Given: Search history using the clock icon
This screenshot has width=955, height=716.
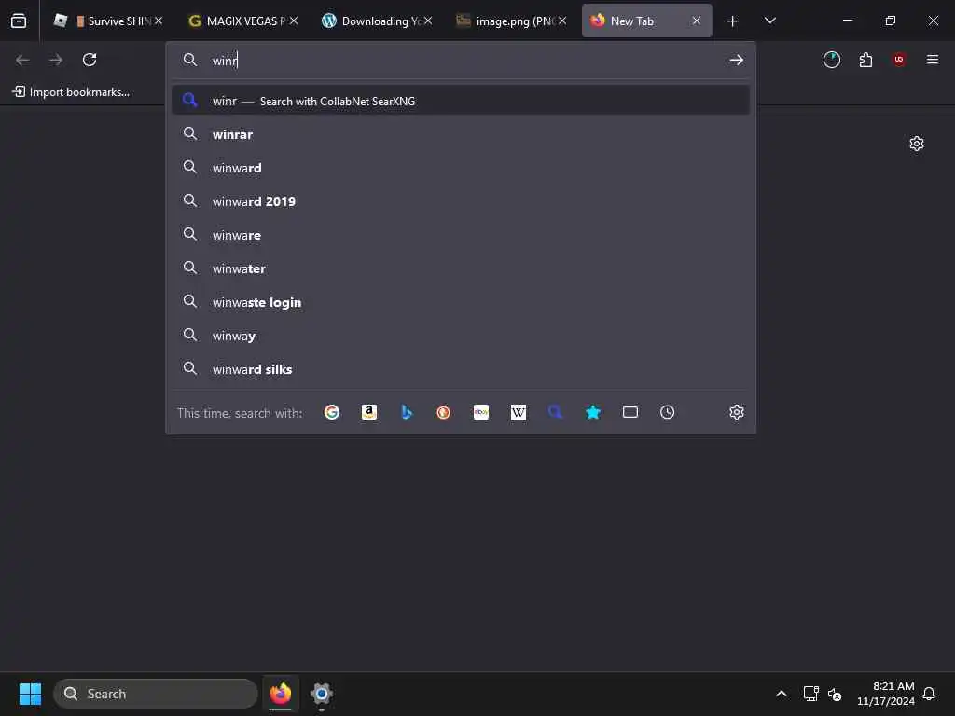Looking at the screenshot, I should 668,412.
